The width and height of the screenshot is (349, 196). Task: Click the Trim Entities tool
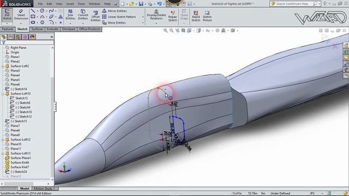coord(70,15)
